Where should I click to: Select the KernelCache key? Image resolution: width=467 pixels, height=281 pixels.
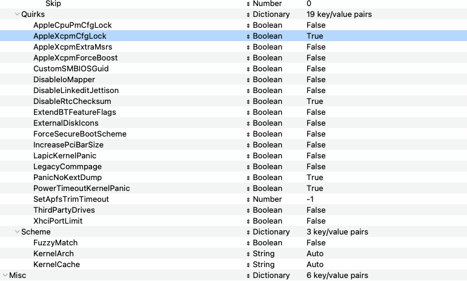56,264
